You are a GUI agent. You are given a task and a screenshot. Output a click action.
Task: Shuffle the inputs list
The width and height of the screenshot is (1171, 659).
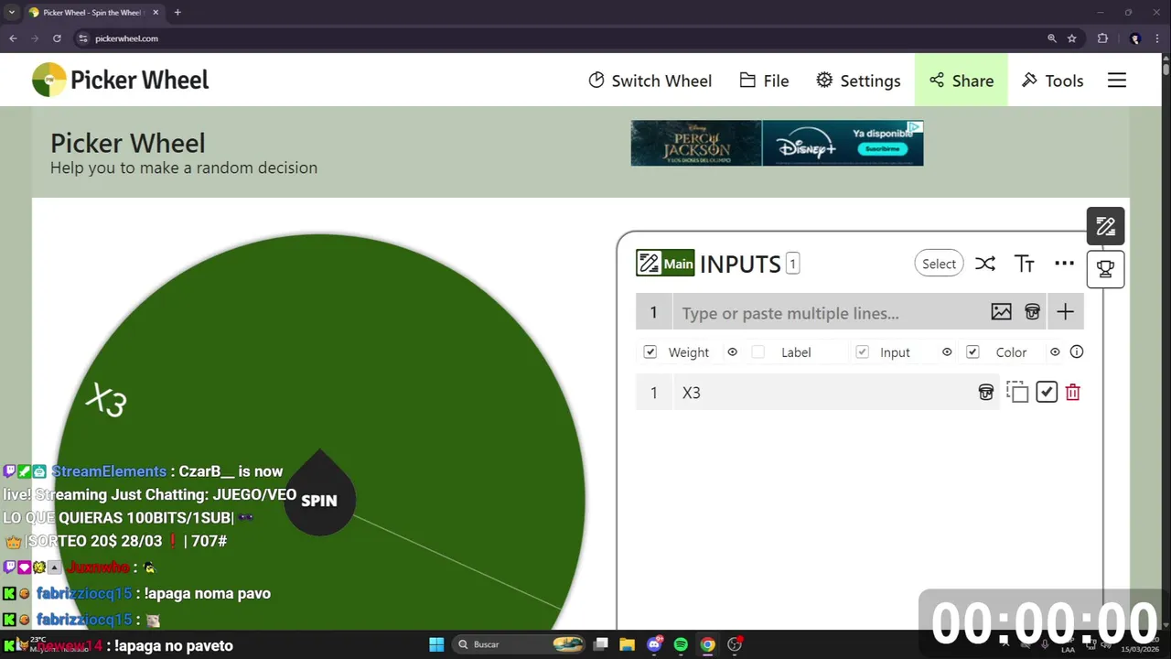click(984, 264)
